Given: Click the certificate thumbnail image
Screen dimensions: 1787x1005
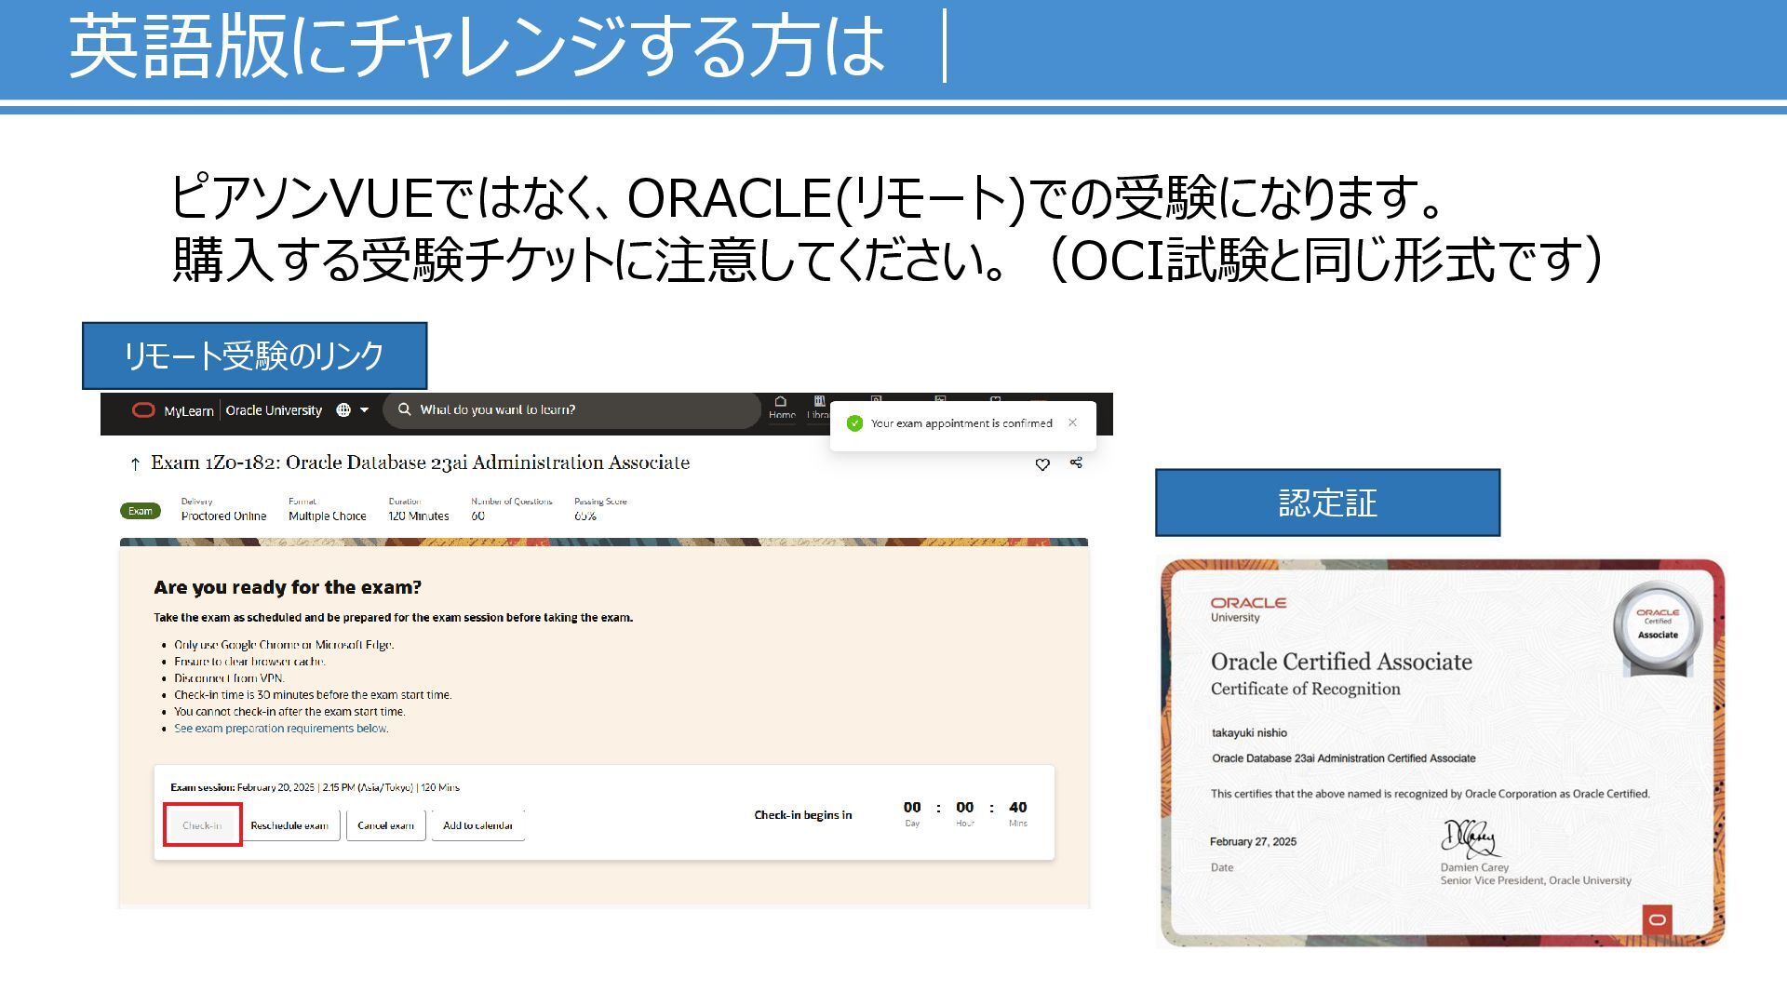Looking at the screenshot, I should point(1441,754).
